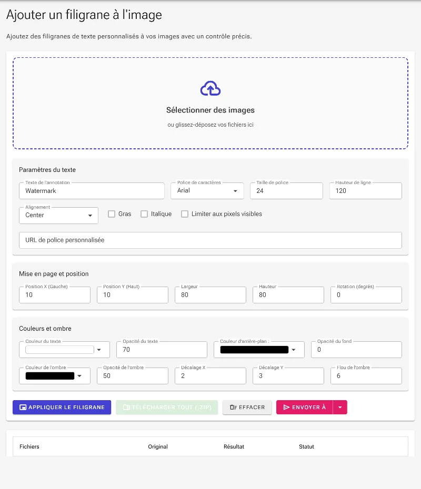Viewport: 421px width, 489px height.
Task: Focus the Opacité de l'ombre field
Action: [133, 376]
